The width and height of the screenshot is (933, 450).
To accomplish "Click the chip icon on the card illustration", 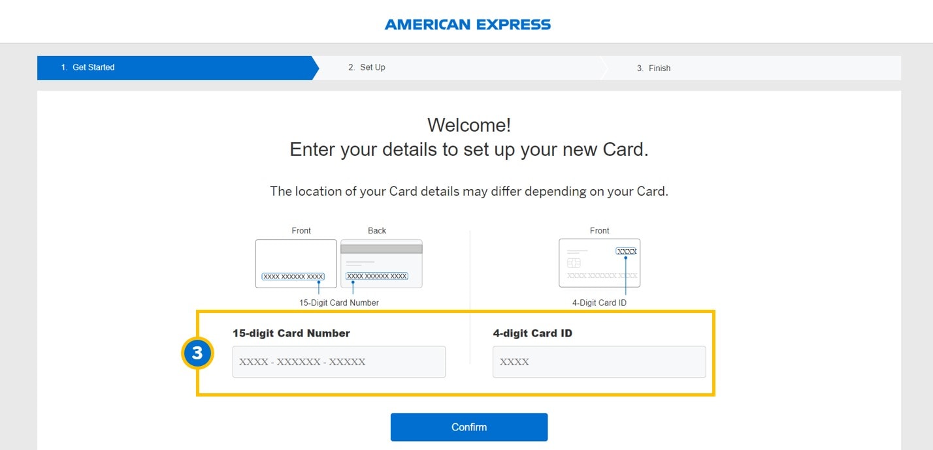I will click(574, 263).
